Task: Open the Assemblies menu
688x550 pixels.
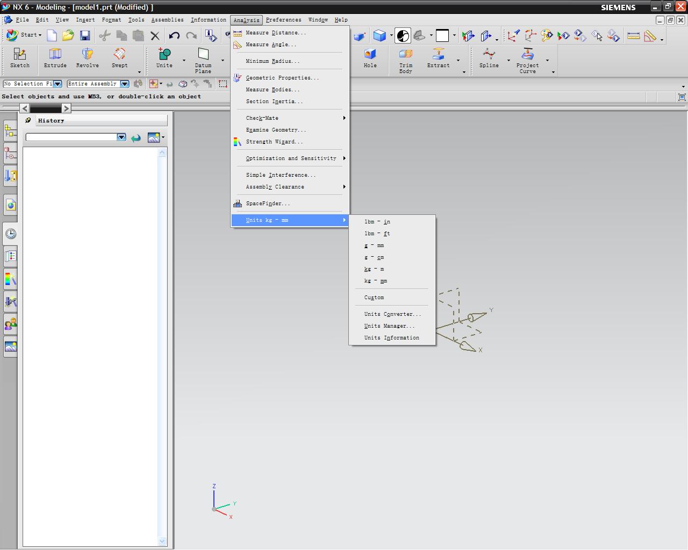Action: tap(167, 20)
